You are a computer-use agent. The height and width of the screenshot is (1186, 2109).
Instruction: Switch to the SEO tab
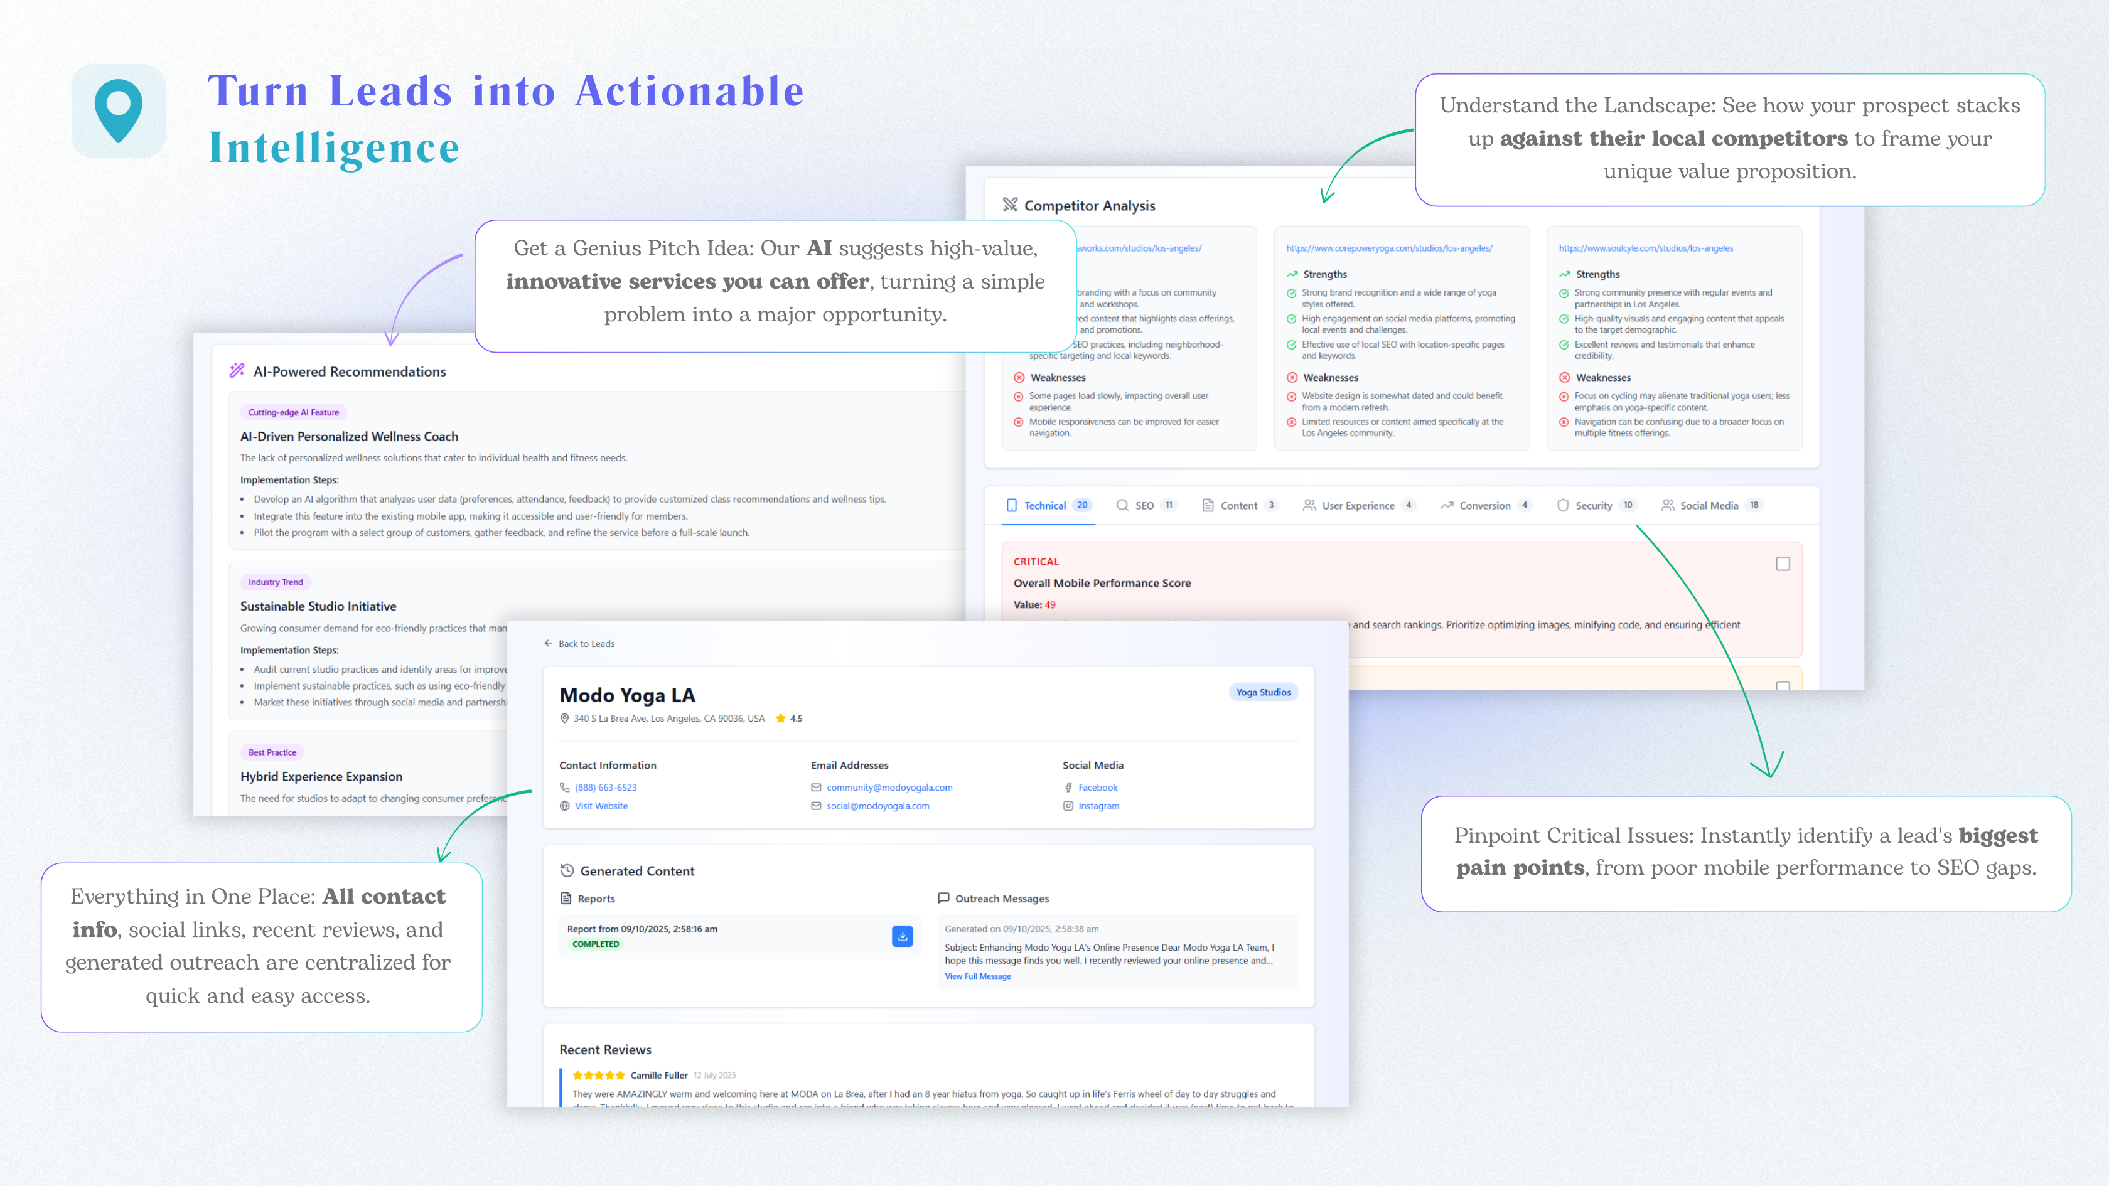(x=1144, y=505)
